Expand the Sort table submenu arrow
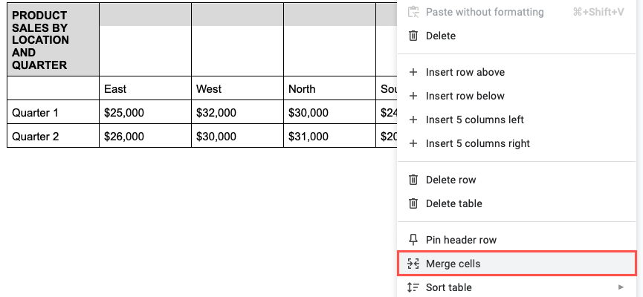The height and width of the screenshot is (297, 643). [621, 287]
